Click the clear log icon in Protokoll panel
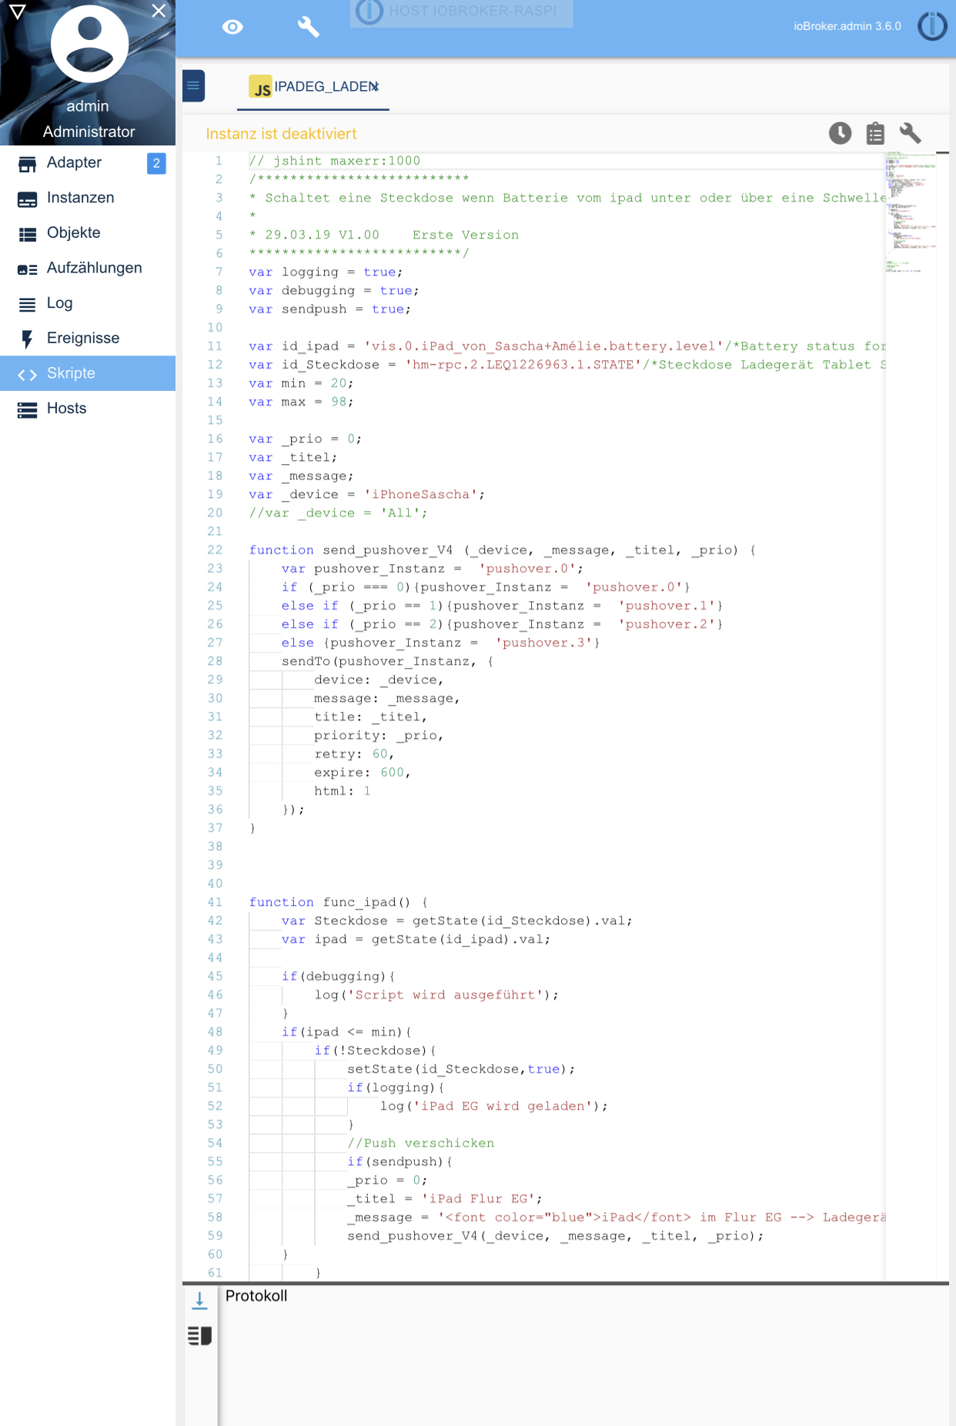The image size is (956, 1426). point(199,1335)
